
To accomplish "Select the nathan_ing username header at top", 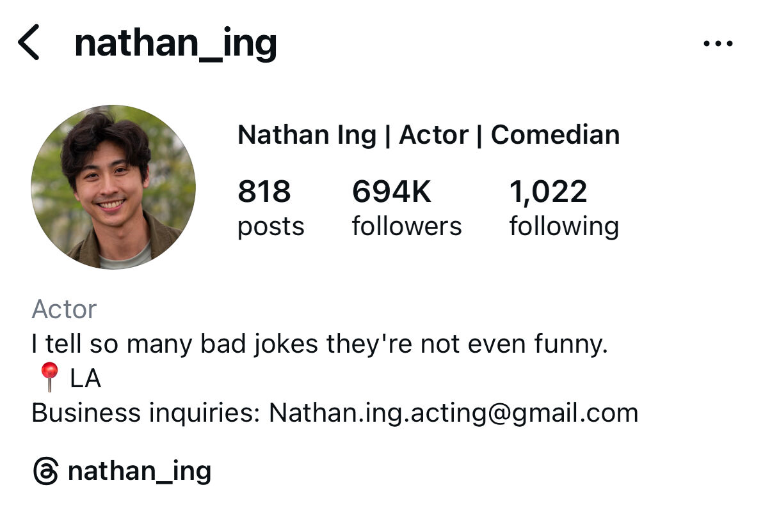I will point(175,44).
